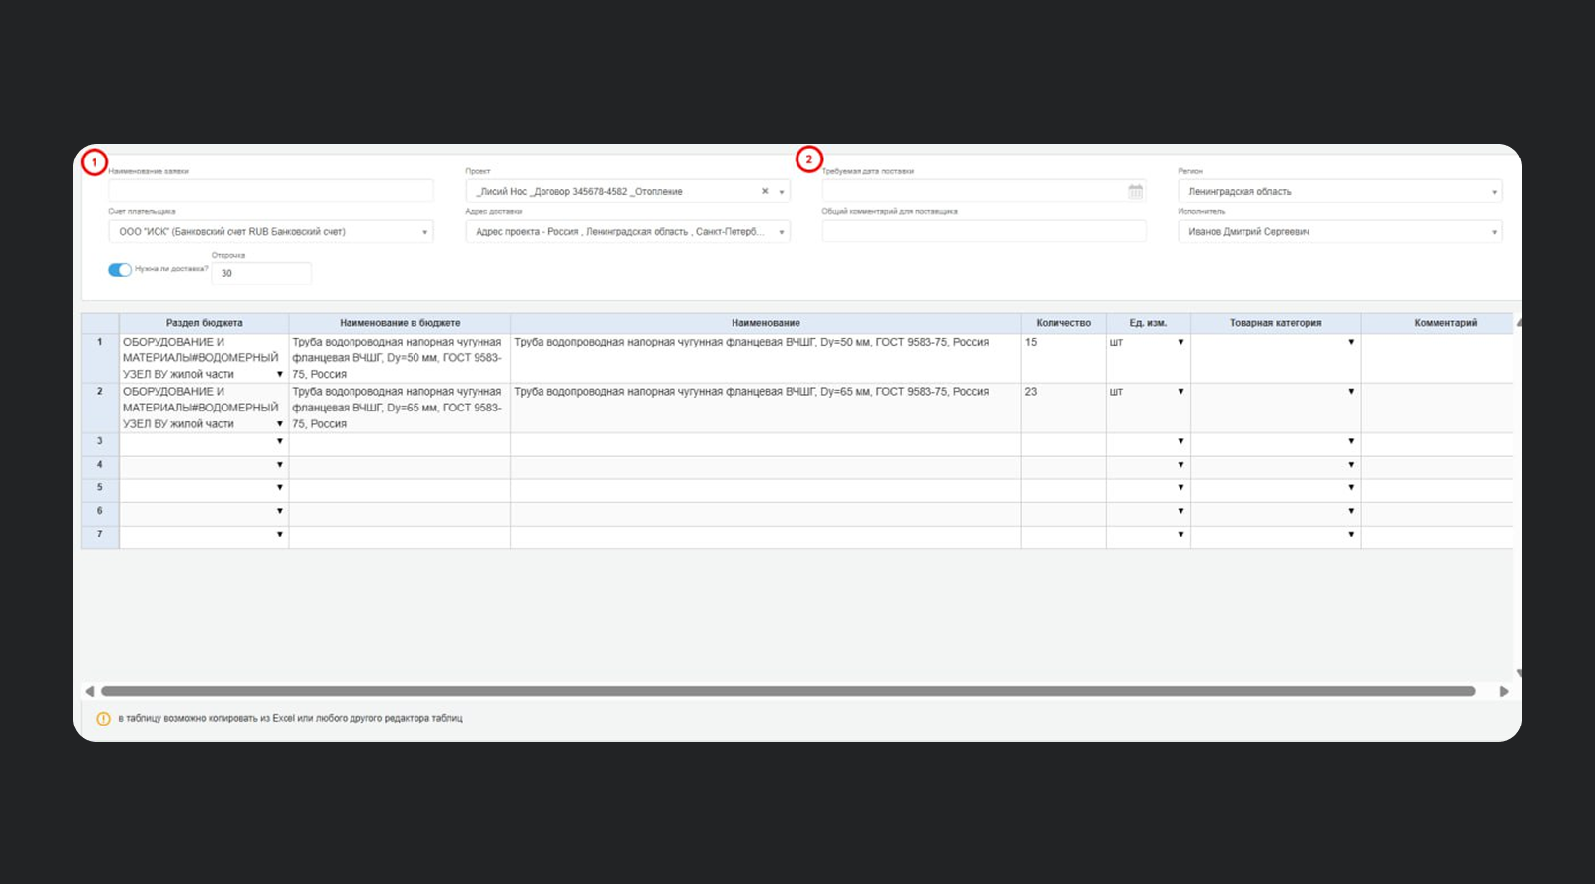
Task: Click the yellow info icon below table
Action: tap(103, 719)
